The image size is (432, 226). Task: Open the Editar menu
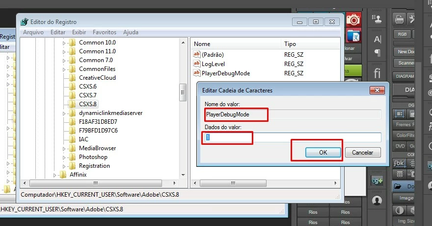pyautogui.click(x=58, y=32)
